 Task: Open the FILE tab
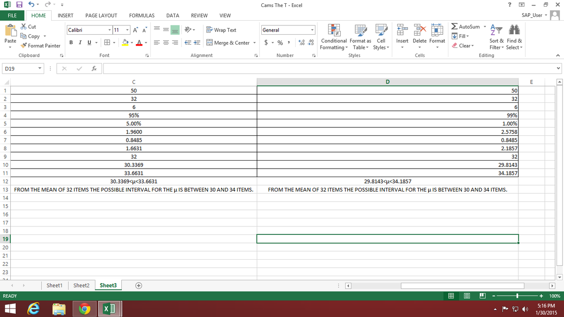[11, 15]
